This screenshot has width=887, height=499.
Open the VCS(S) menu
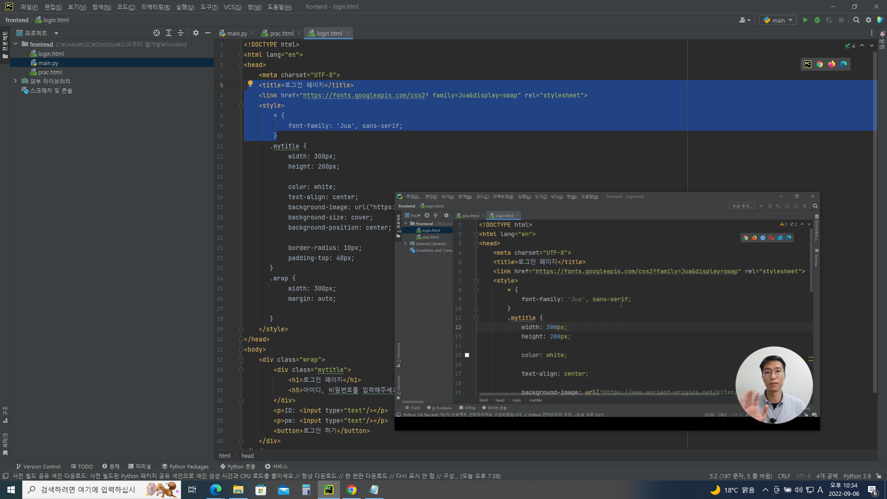tap(232, 7)
